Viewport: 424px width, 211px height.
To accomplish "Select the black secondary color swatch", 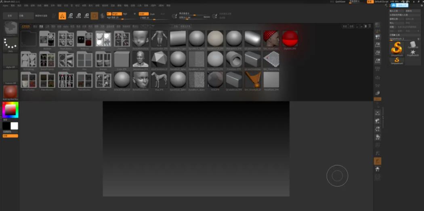I will click(x=6, y=126).
